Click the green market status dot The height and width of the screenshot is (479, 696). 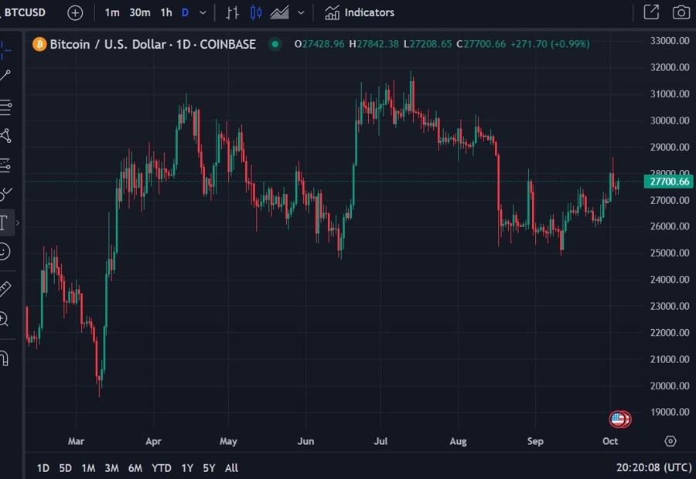click(275, 44)
